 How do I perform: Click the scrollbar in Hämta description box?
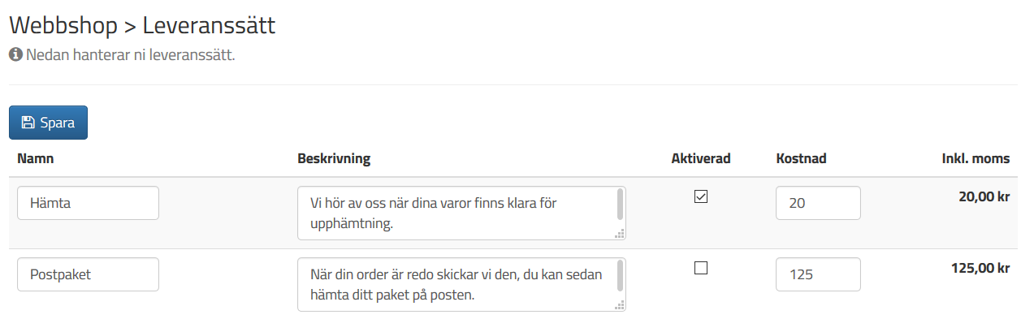pos(621,205)
